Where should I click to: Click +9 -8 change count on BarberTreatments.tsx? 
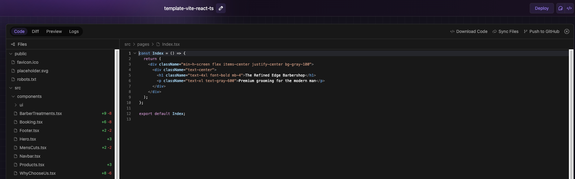106,113
